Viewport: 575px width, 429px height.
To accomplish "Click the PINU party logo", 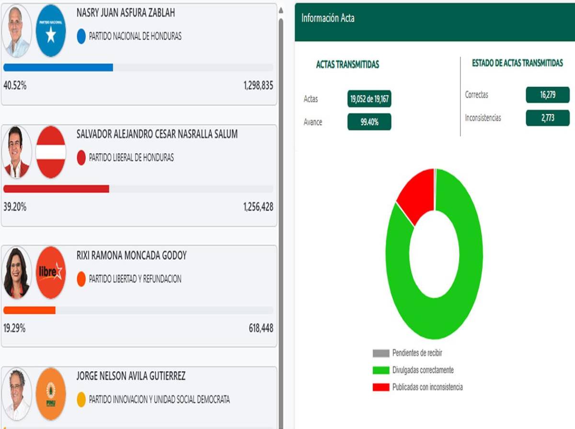I will click(x=51, y=394).
